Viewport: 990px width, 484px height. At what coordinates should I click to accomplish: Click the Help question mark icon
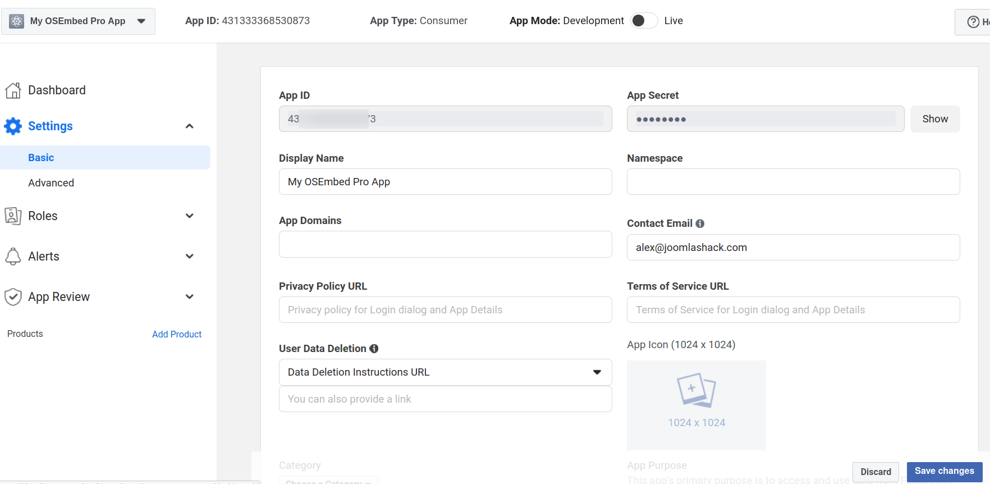[x=973, y=22]
